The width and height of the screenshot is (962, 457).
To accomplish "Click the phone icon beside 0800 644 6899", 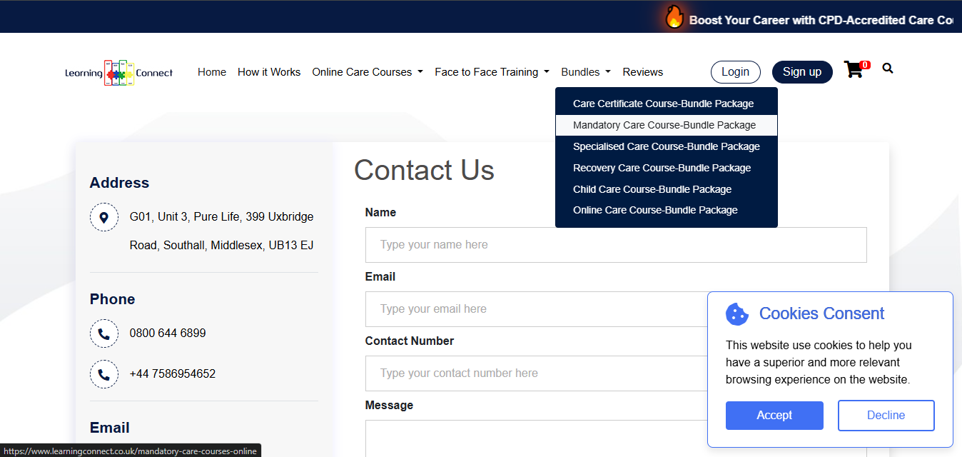I will click(104, 333).
